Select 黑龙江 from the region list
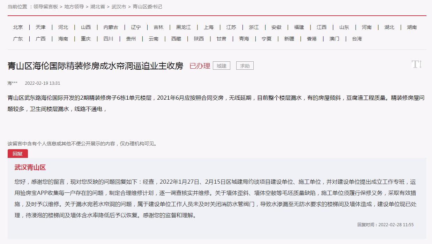 pyautogui.click(x=184, y=27)
